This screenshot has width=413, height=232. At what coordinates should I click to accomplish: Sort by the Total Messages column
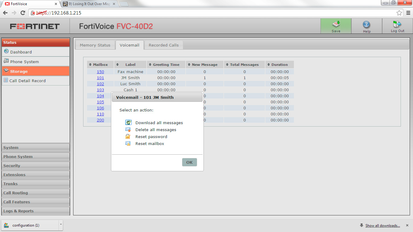pyautogui.click(x=244, y=64)
